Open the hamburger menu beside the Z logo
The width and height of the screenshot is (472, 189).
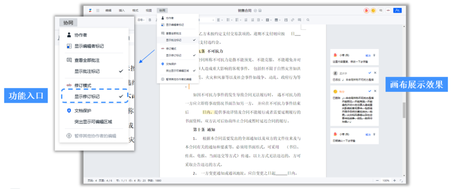pyautogui.click(x=97, y=10)
